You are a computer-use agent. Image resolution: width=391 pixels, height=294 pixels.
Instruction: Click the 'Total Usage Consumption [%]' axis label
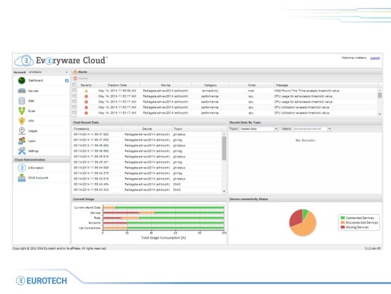pos(164,238)
